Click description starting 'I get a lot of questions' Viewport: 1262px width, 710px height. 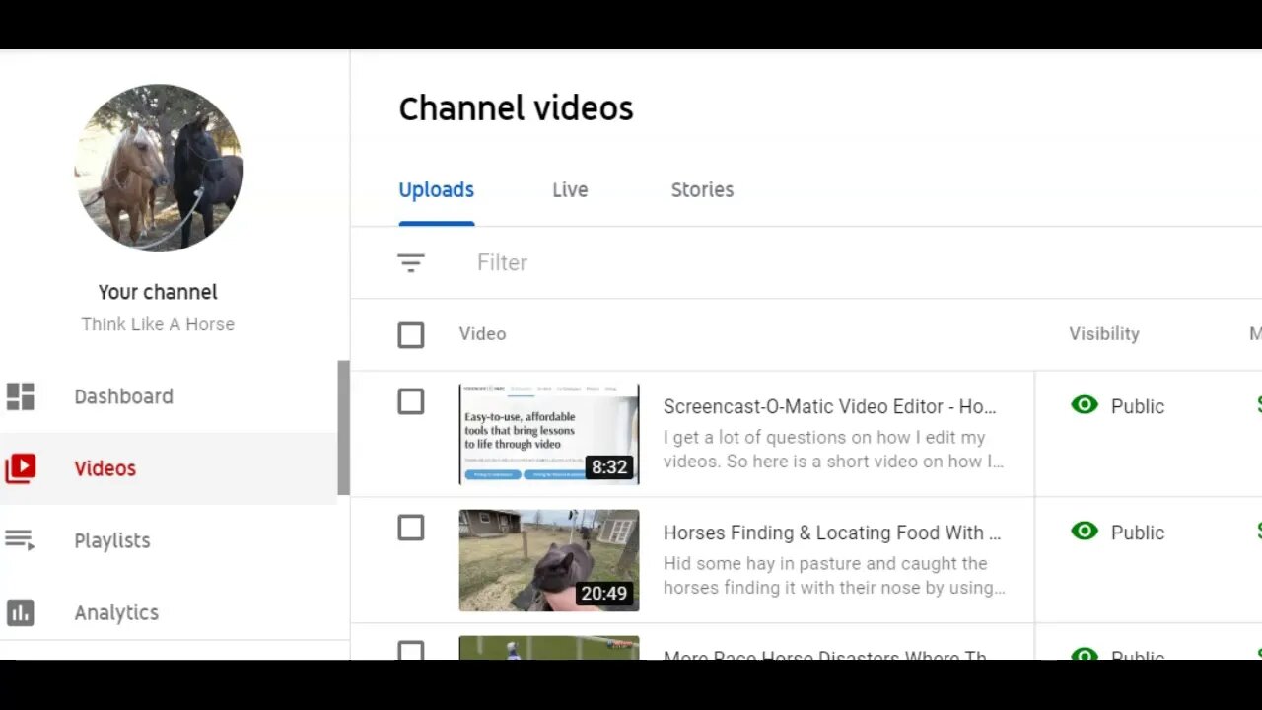click(834, 450)
